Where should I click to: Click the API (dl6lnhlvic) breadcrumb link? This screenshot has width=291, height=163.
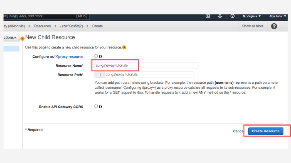pyautogui.click(x=14, y=26)
